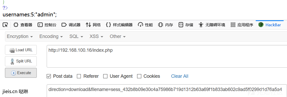Open the 性能 performance panel
Screen dimensions: 287x97
[145, 25]
